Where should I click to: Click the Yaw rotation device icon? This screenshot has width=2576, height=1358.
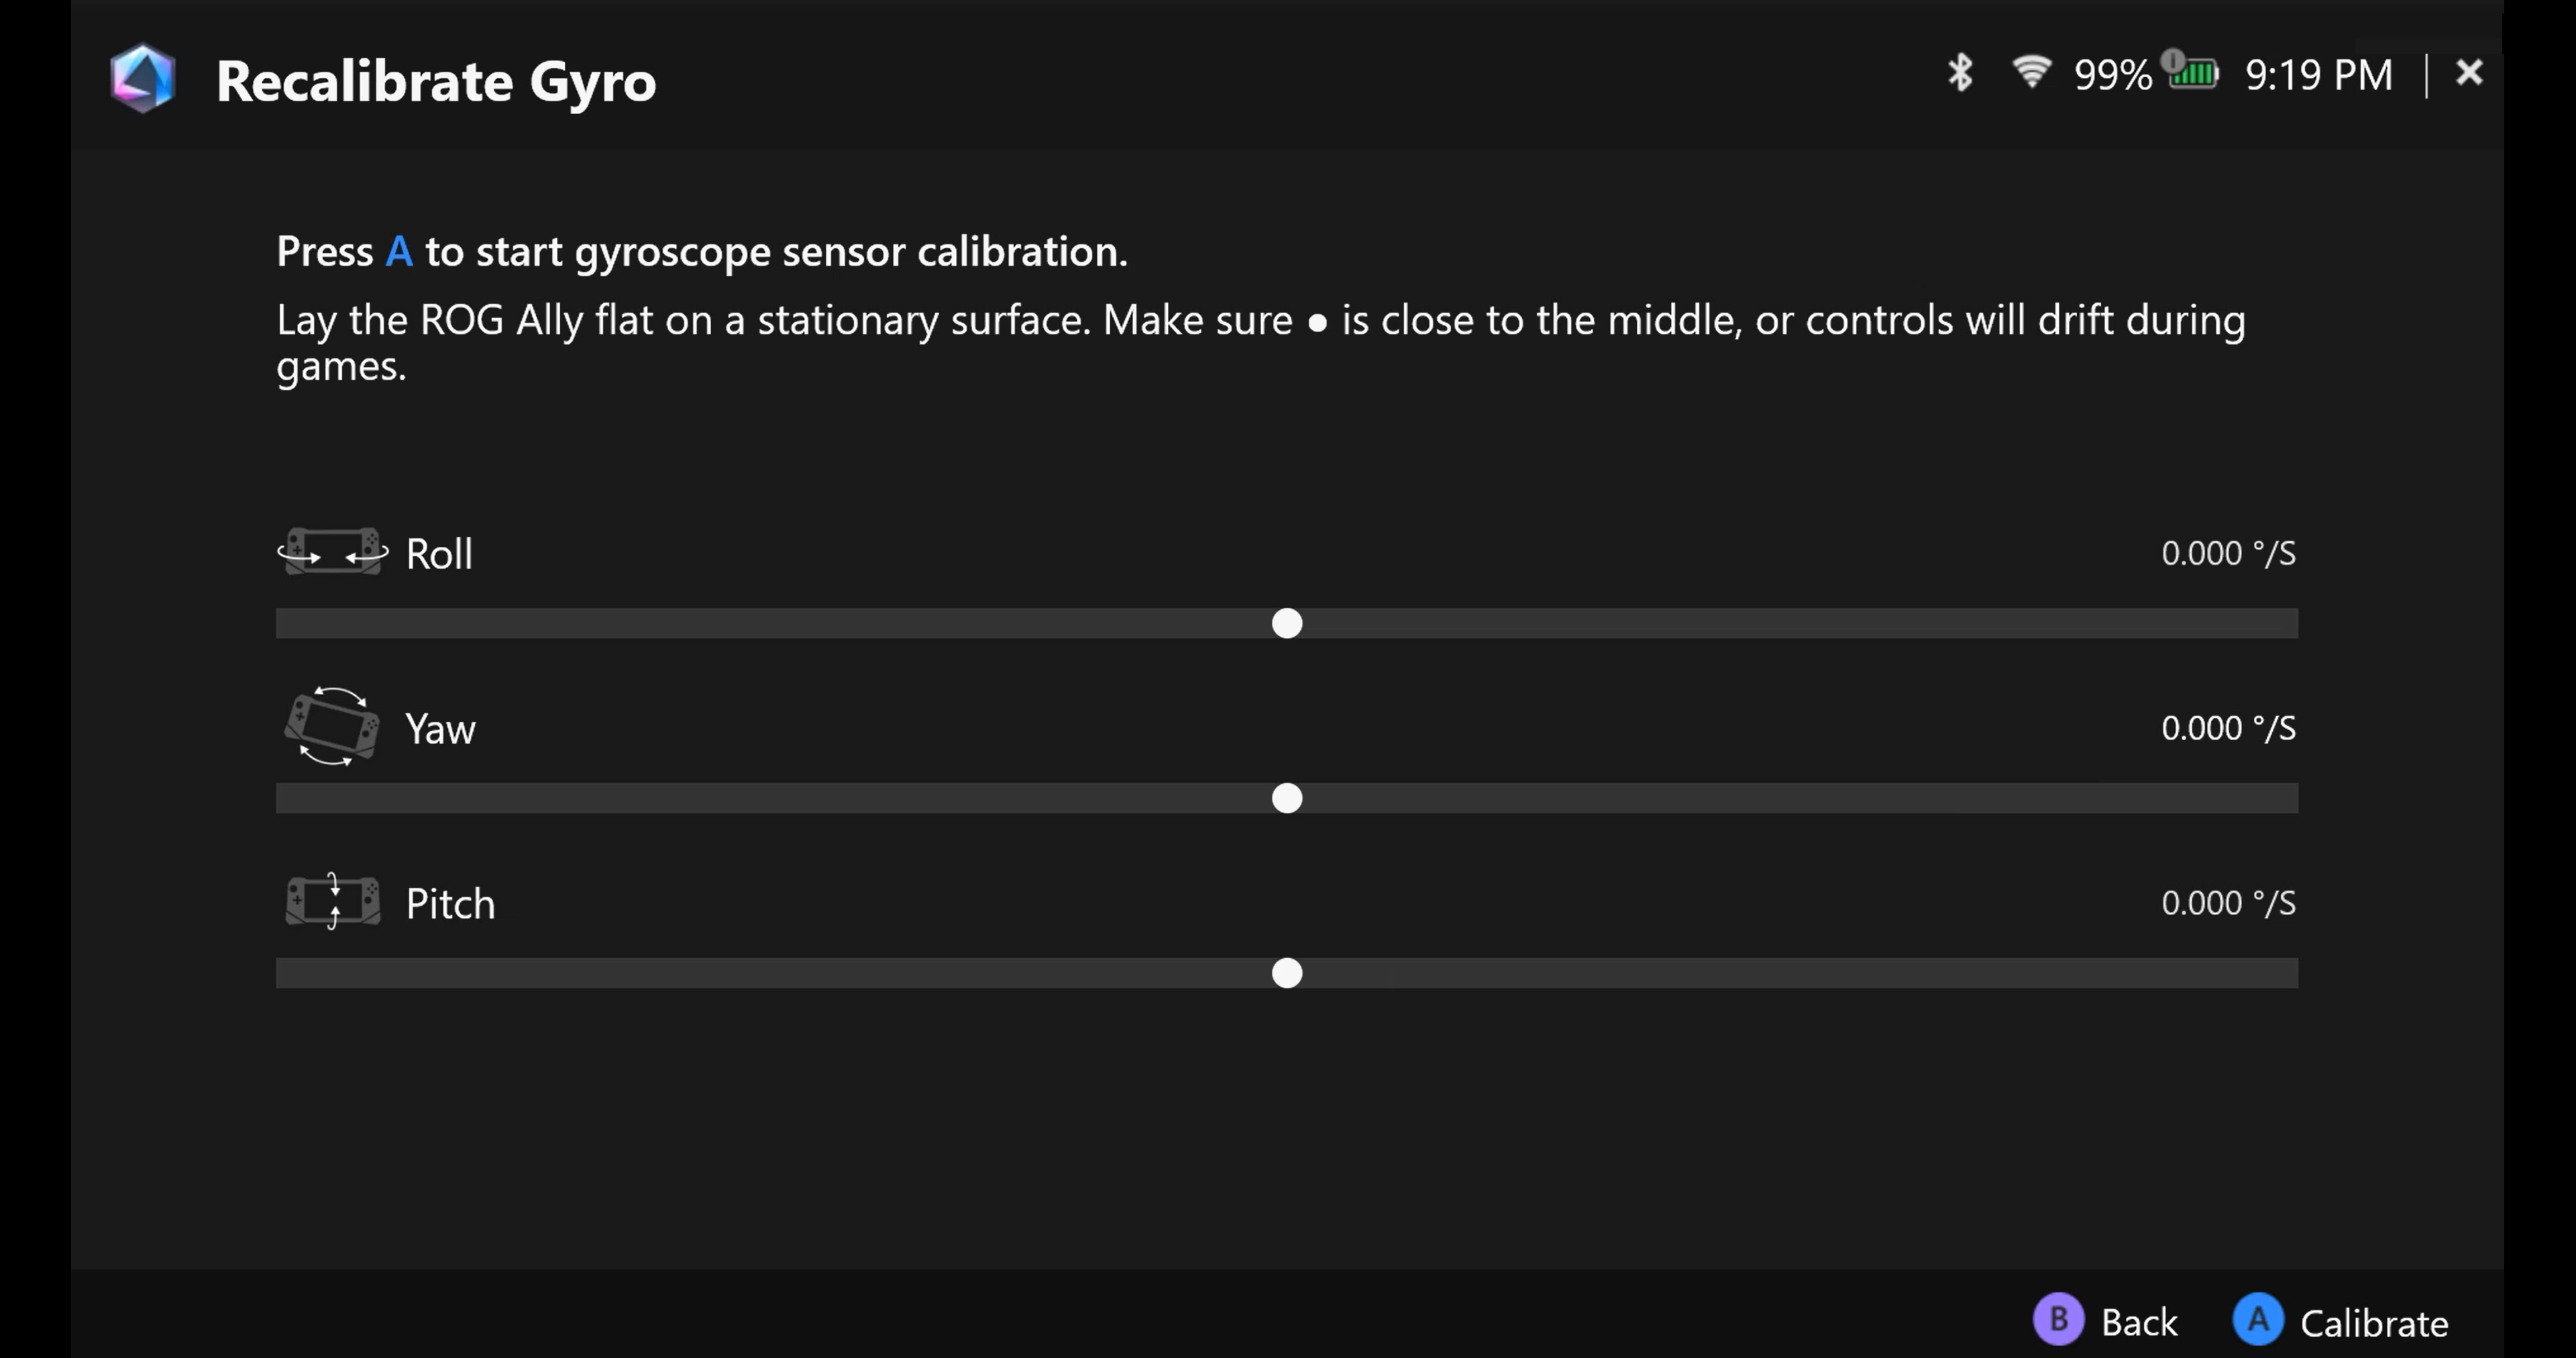tap(332, 727)
